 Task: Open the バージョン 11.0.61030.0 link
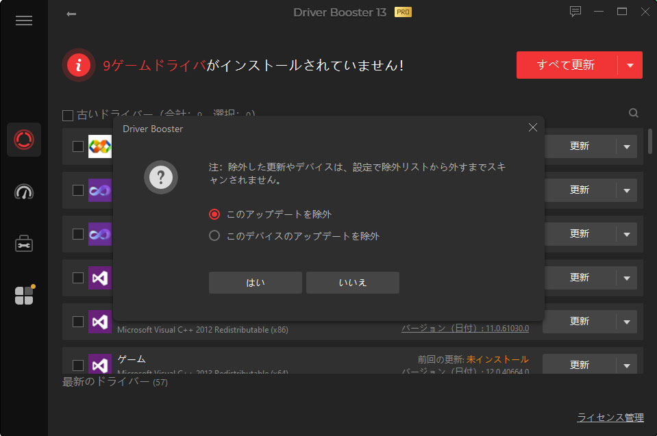click(465, 329)
